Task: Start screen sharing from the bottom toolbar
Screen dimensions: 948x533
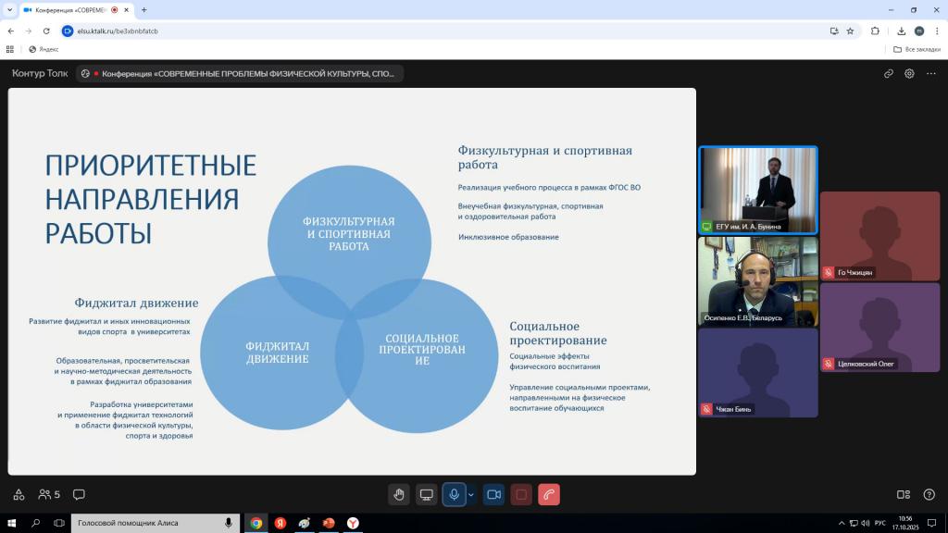Action: (426, 494)
